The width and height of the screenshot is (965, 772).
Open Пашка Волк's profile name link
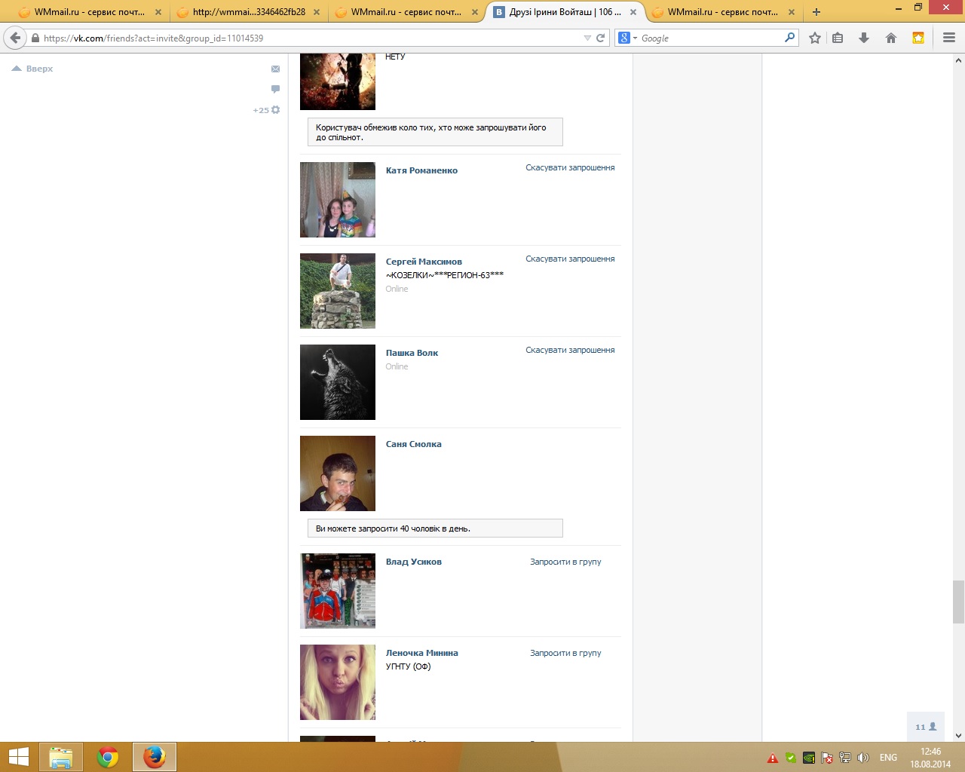point(412,353)
